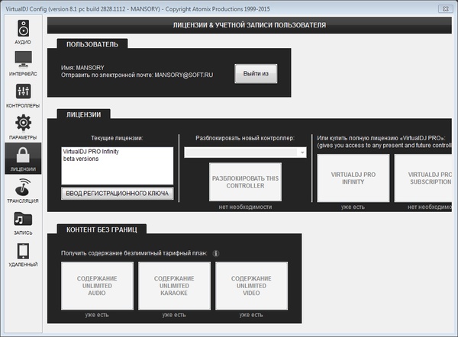Open the ЗАПИСЬ music folder section
The height and width of the screenshot is (337, 458).
pyautogui.click(x=23, y=222)
